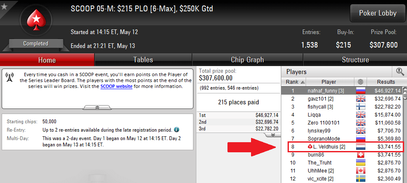Click the Russian flag next to SopranoMode
Image resolution: width=407 pixels, height=183 pixels.
(x=361, y=138)
